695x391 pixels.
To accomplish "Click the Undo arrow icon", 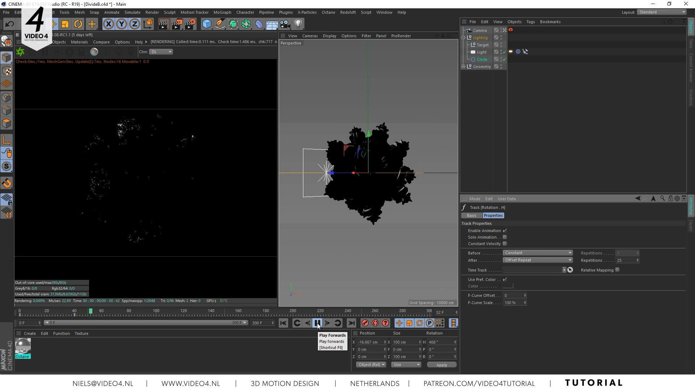I will [10, 24].
